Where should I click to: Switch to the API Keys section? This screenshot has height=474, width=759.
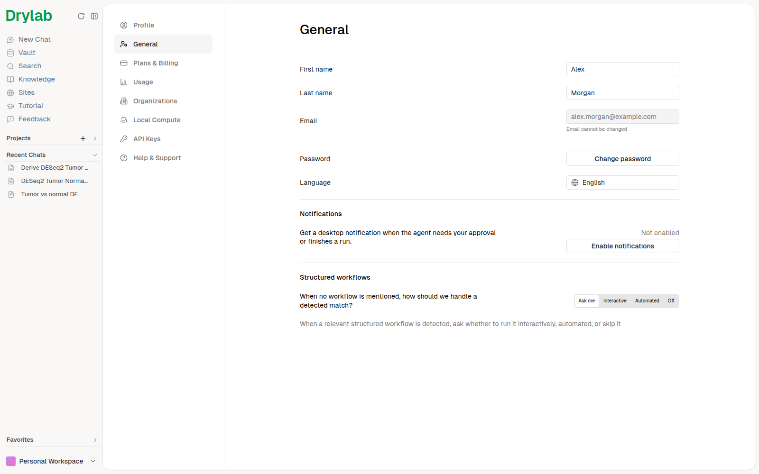(x=163, y=139)
